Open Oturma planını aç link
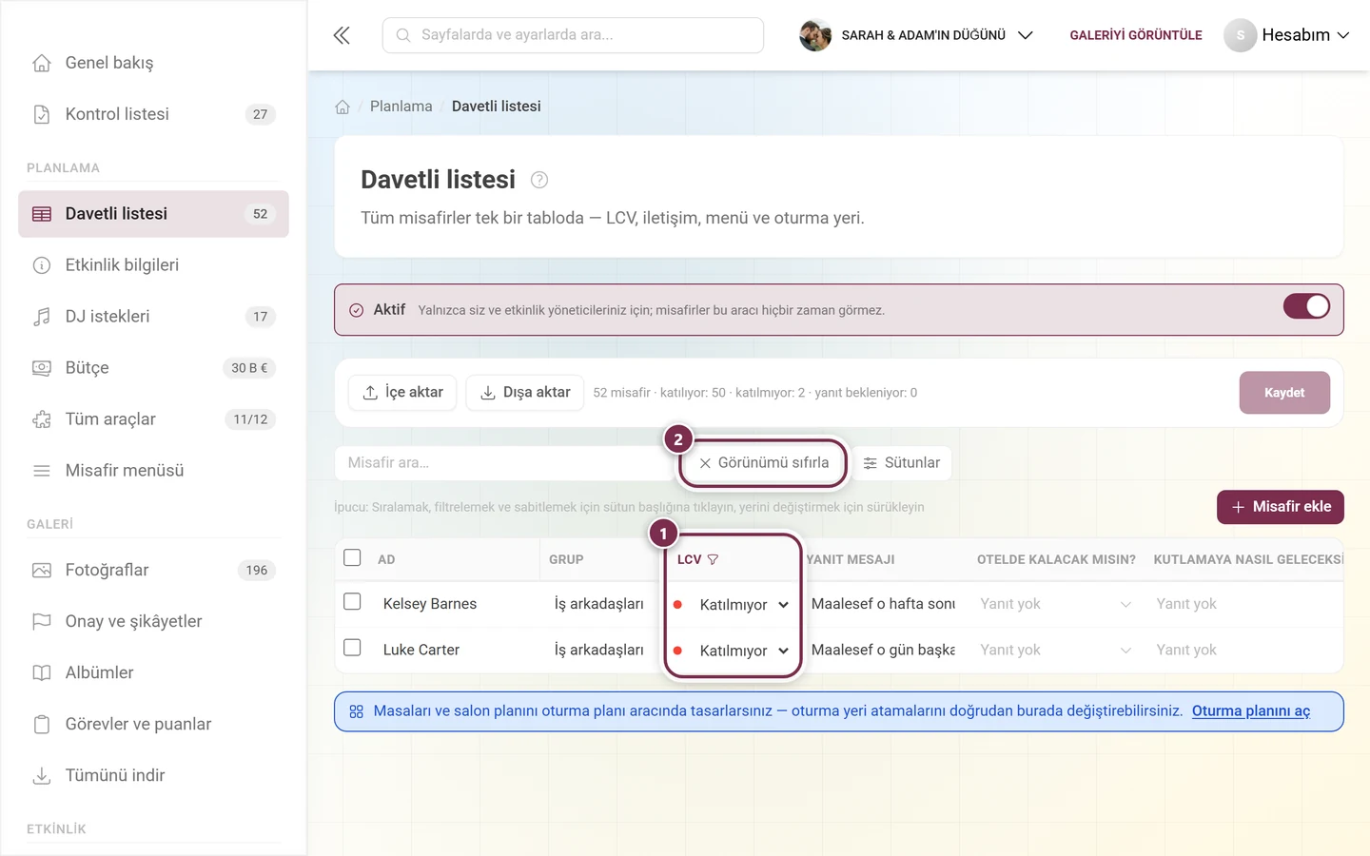 click(1251, 711)
